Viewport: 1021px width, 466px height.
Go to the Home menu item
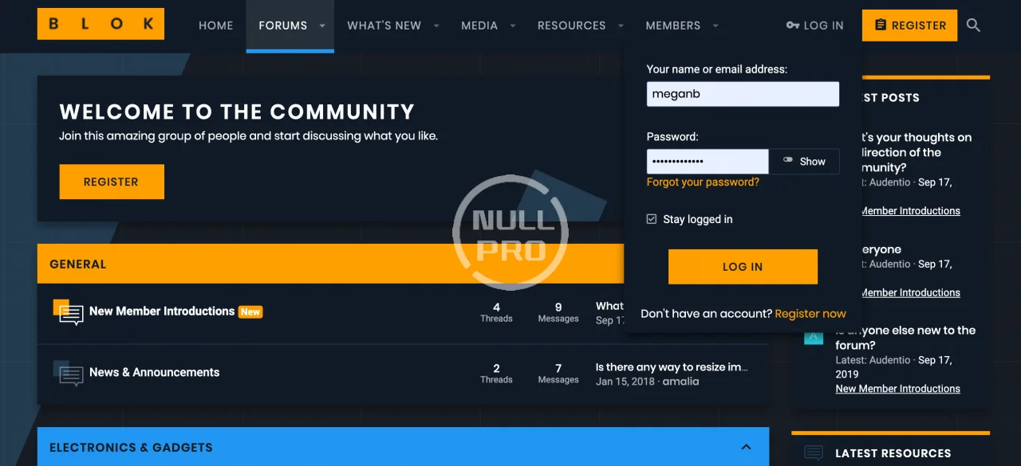coord(215,25)
